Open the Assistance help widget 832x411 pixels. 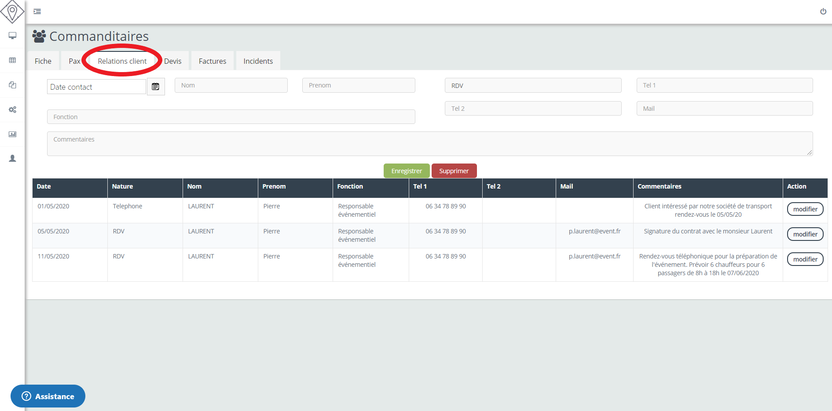48,396
